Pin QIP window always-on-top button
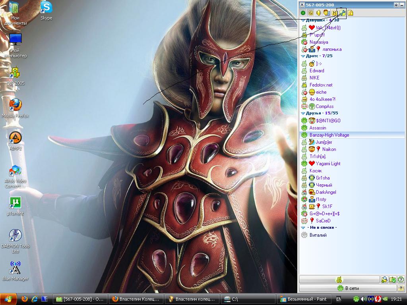 [x=396, y=5]
